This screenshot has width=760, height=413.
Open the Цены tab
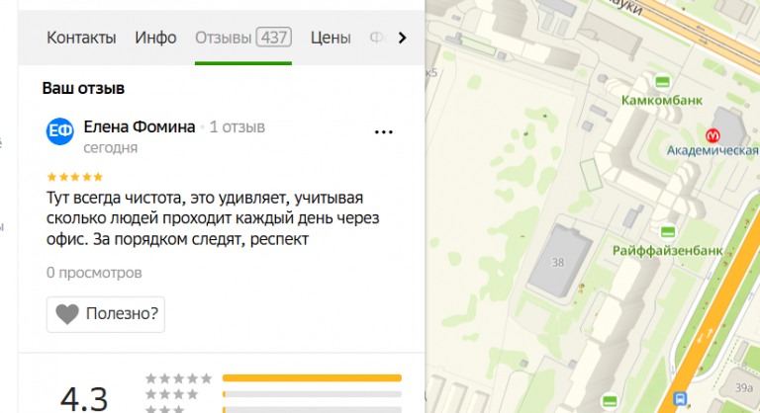331,38
